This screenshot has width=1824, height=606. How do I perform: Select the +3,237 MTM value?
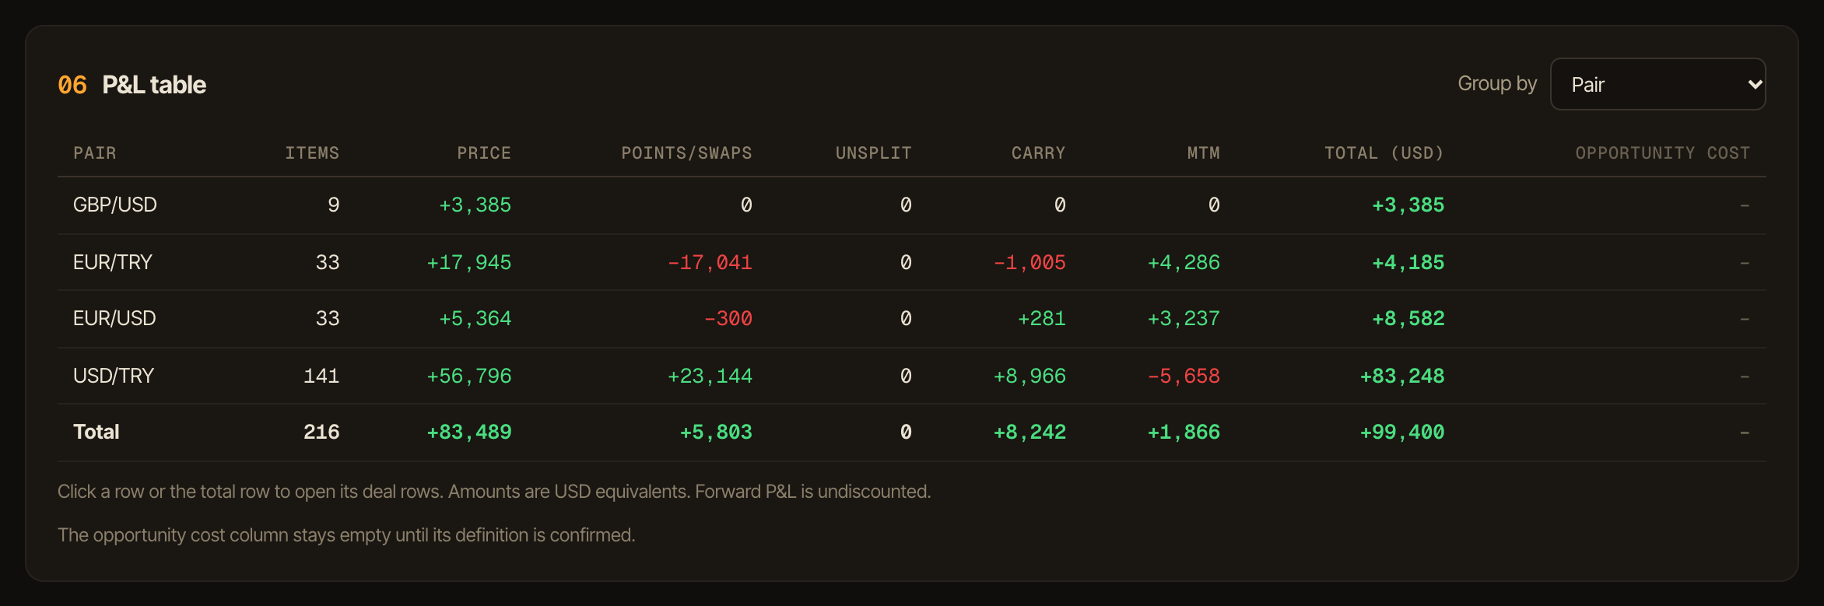[1184, 319]
